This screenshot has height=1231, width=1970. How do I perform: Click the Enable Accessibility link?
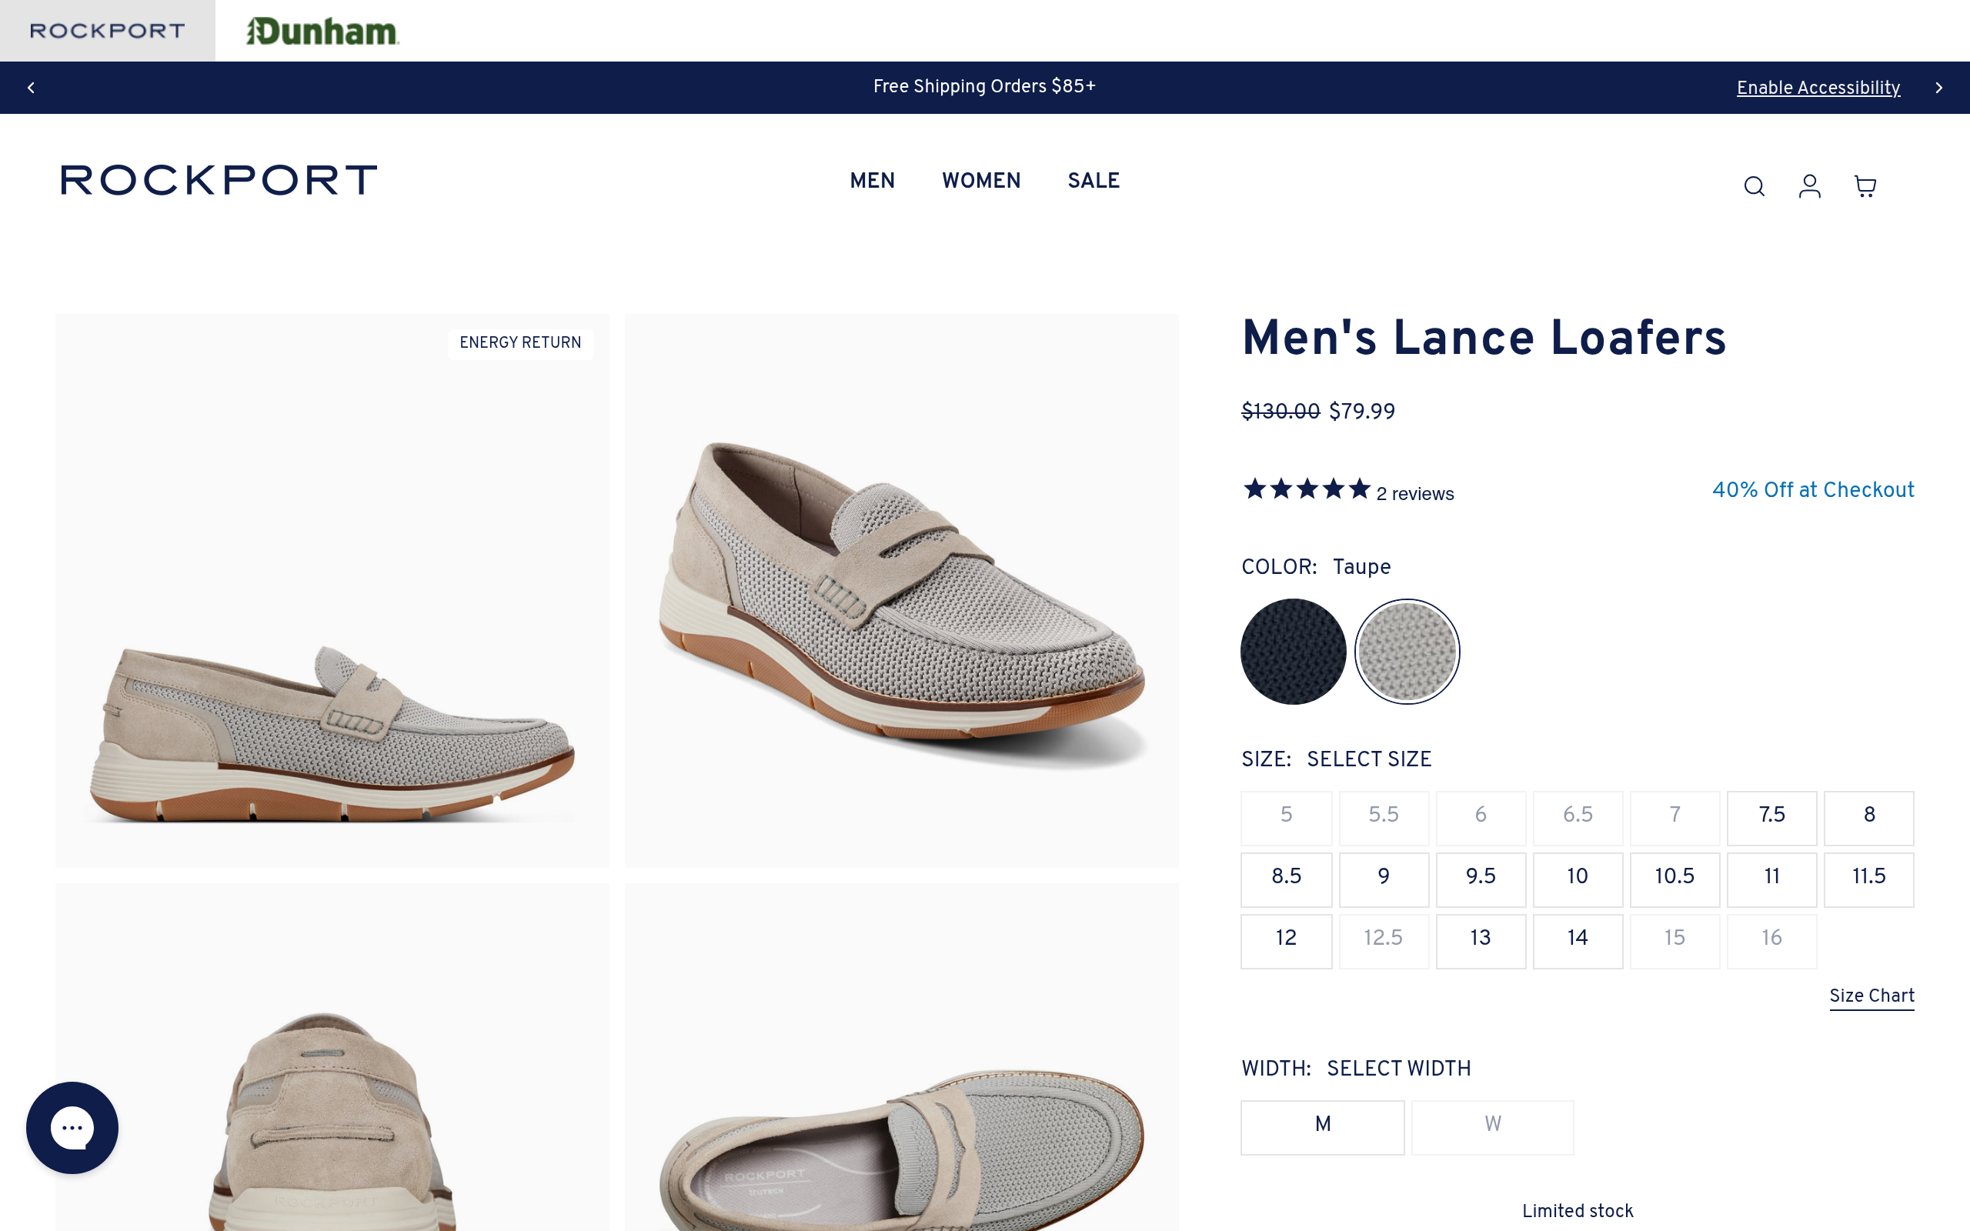pyautogui.click(x=1818, y=88)
